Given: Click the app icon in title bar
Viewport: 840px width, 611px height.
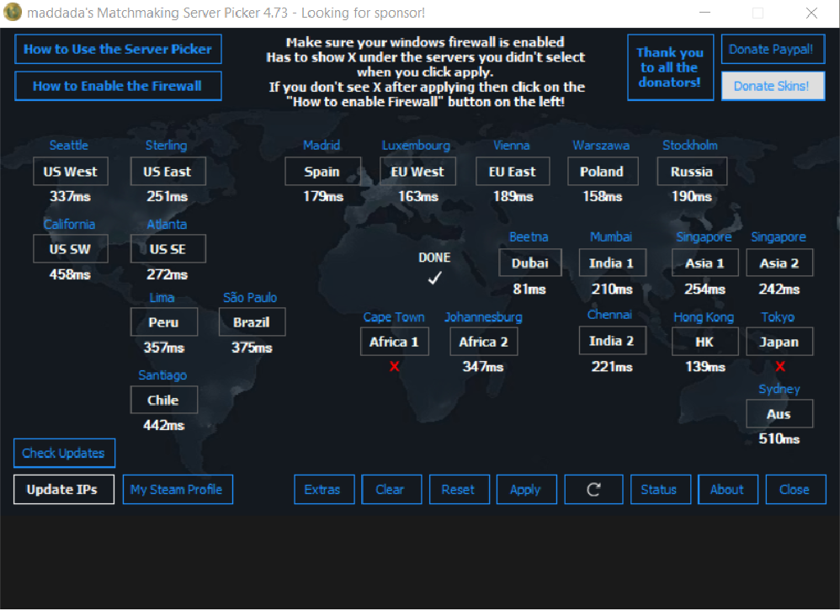Looking at the screenshot, I should point(13,13).
